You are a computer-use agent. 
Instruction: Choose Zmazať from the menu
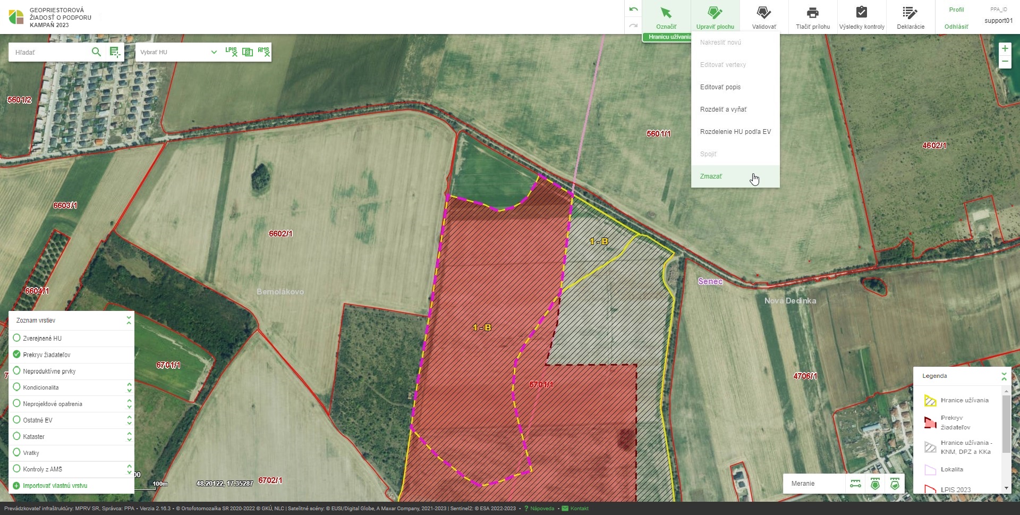tap(711, 176)
